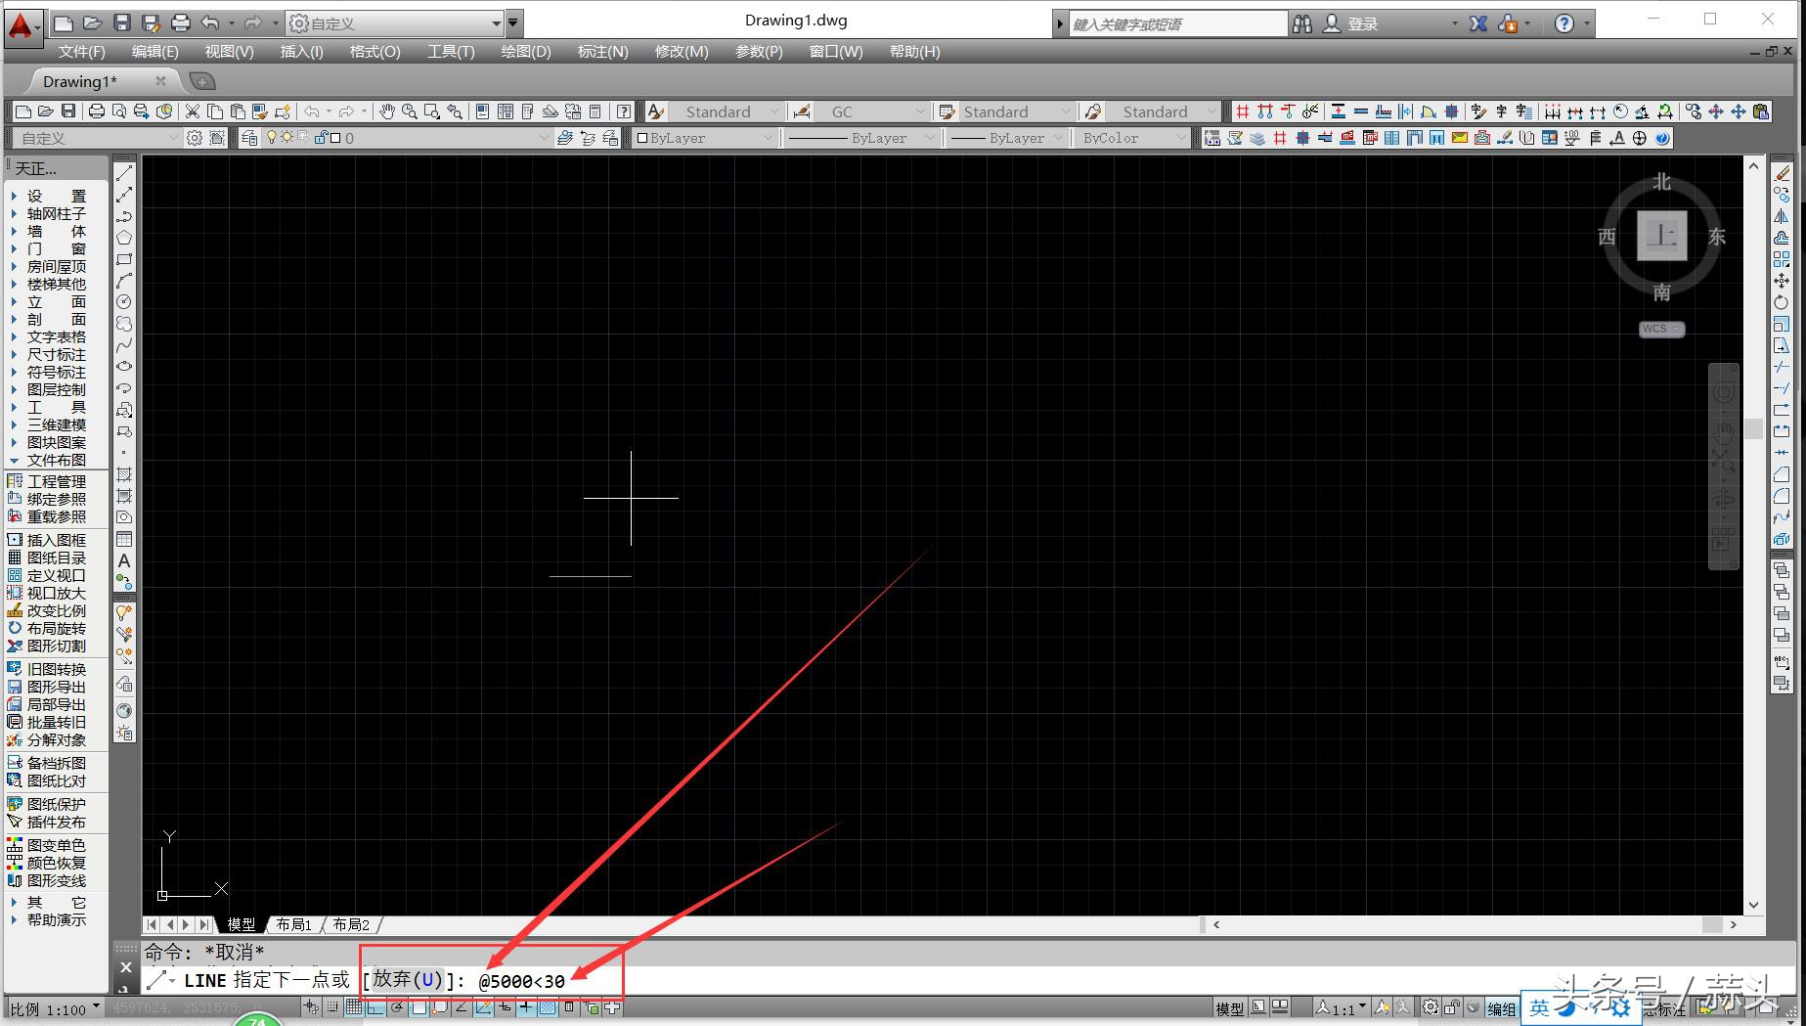
Task: Click the ViewCube 上 top face
Action: pyautogui.click(x=1661, y=236)
